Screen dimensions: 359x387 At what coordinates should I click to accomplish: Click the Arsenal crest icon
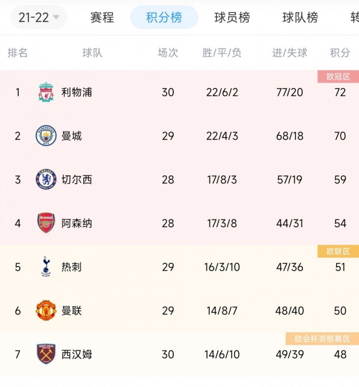[x=46, y=223]
